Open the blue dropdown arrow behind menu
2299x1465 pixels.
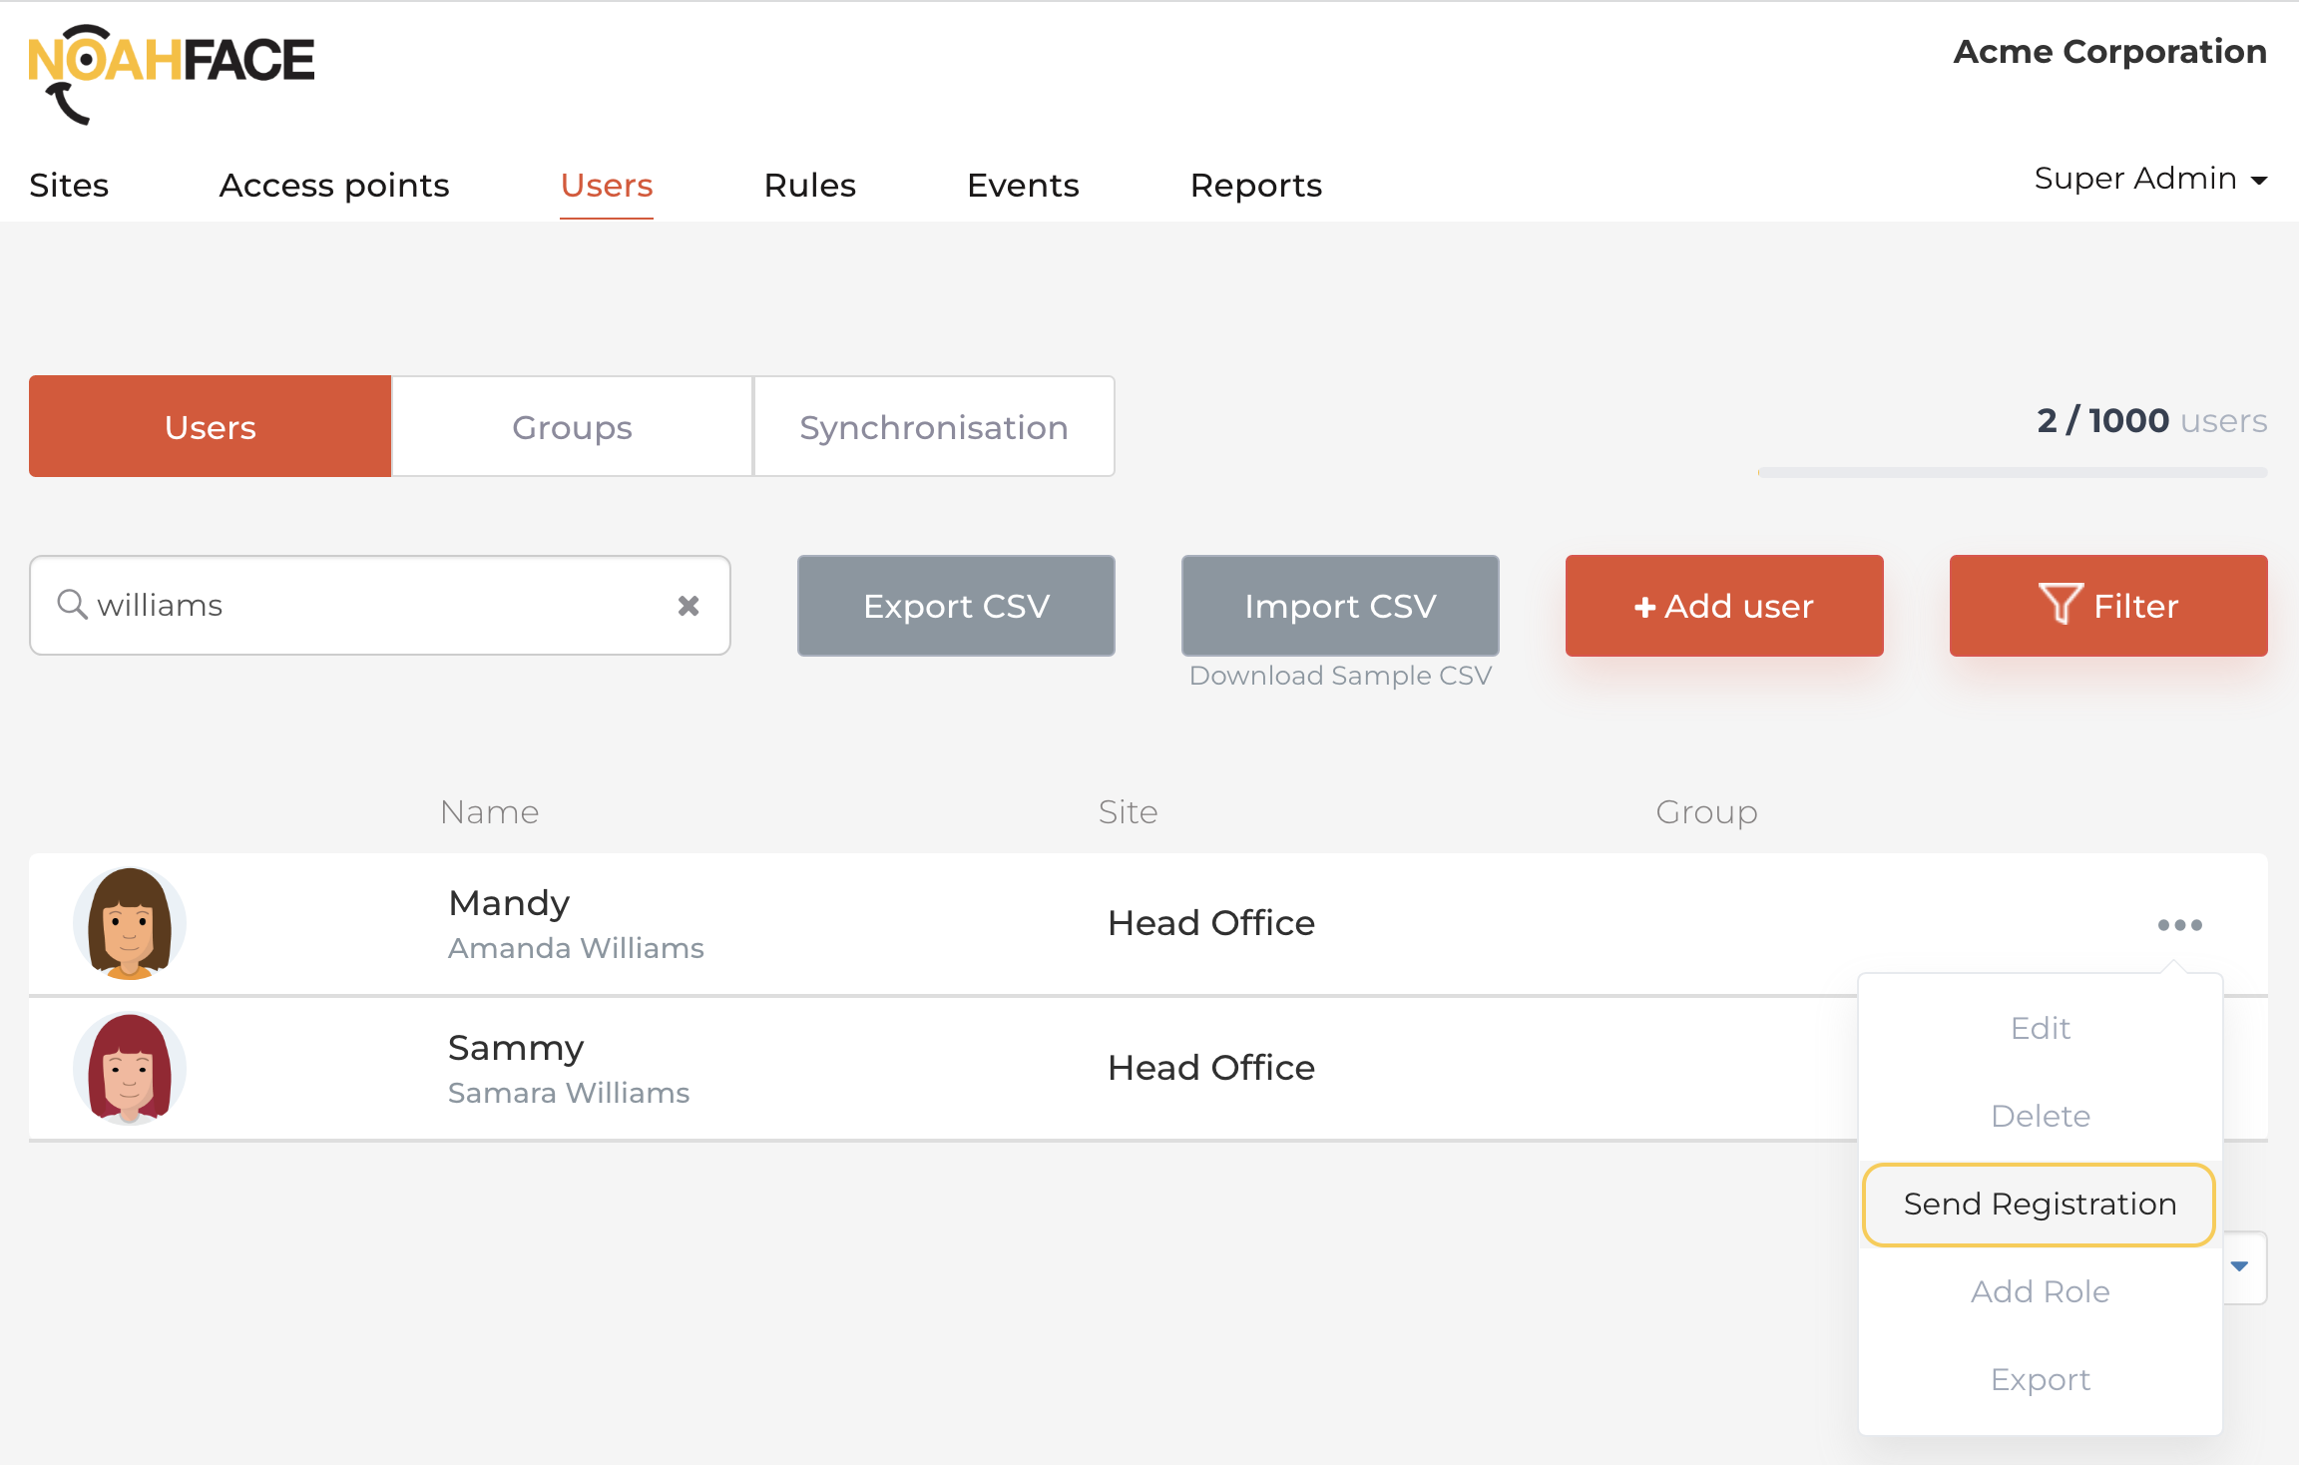[x=2240, y=1266]
